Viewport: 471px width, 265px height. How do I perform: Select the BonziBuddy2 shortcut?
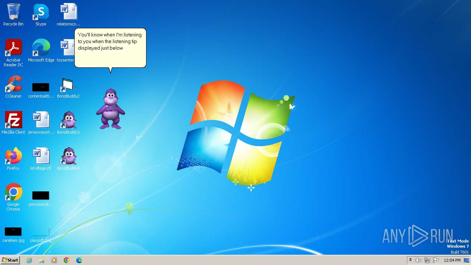[x=68, y=87]
